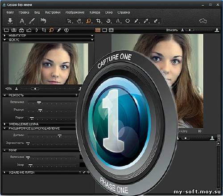Image resolution: width=223 pixels, height=196 pixels.
Task: Click the РЕЗКОСТЬ help question mark
Action: (76, 95)
